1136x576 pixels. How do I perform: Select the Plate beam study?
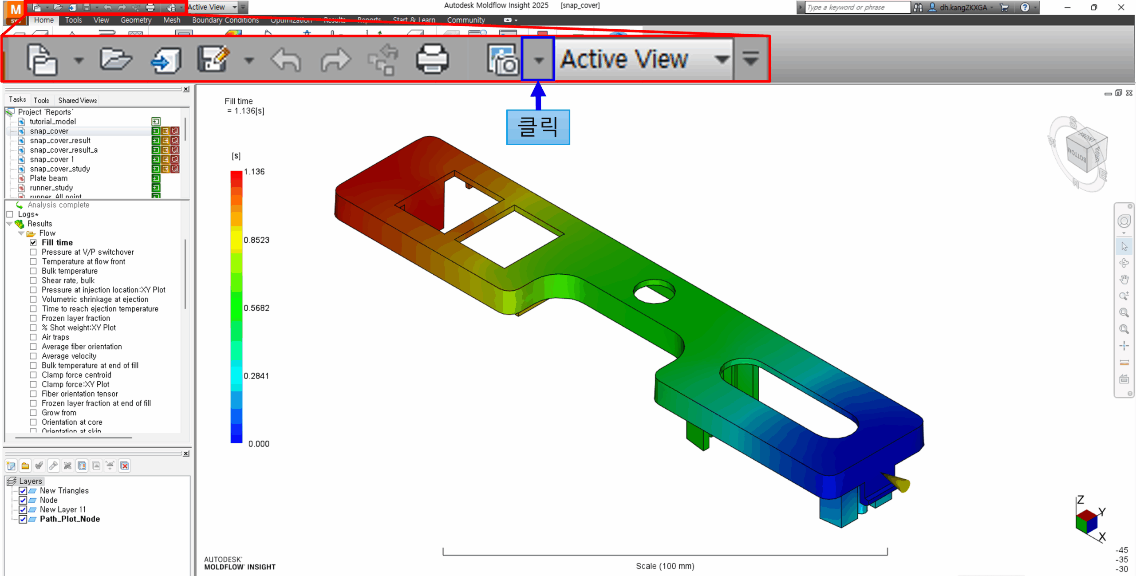[x=49, y=178]
